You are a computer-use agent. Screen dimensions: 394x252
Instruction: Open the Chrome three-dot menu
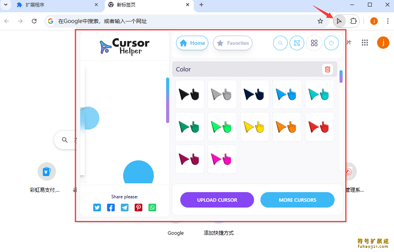(x=388, y=21)
